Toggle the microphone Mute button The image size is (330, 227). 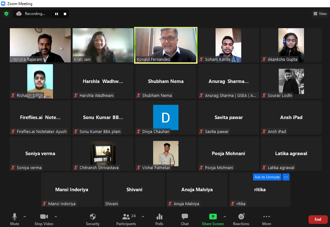pos(15,219)
